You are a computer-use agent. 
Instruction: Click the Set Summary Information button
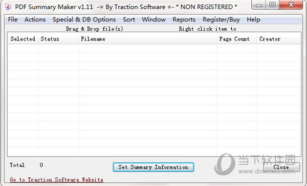coord(153,167)
